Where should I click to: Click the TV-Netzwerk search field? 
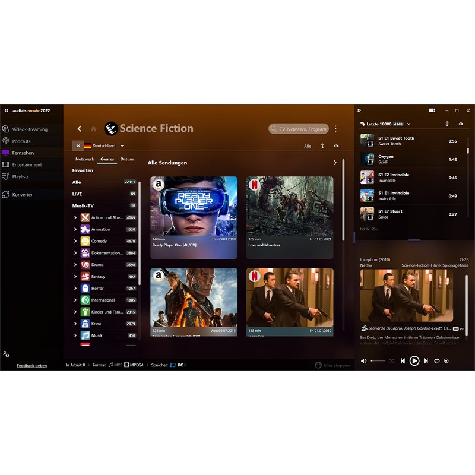coord(302,129)
